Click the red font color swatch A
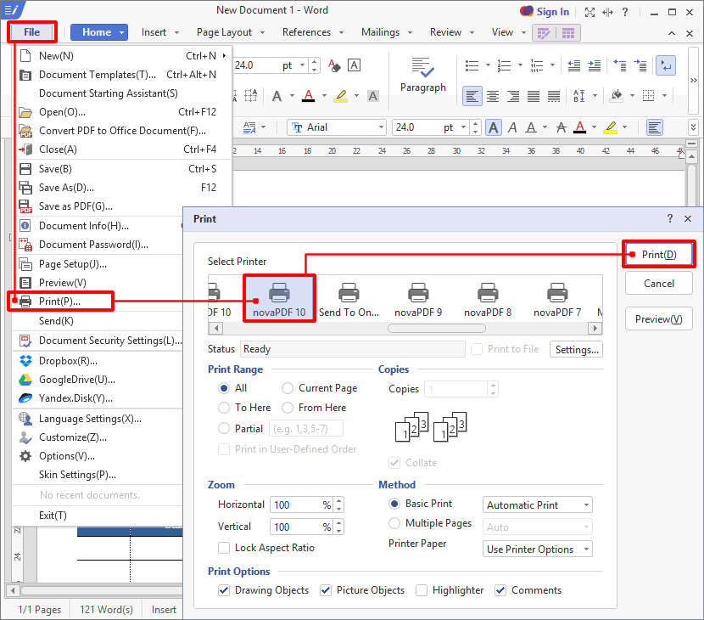Image resolution: width=704 pixels, height=620 pixels. [308, 96]
